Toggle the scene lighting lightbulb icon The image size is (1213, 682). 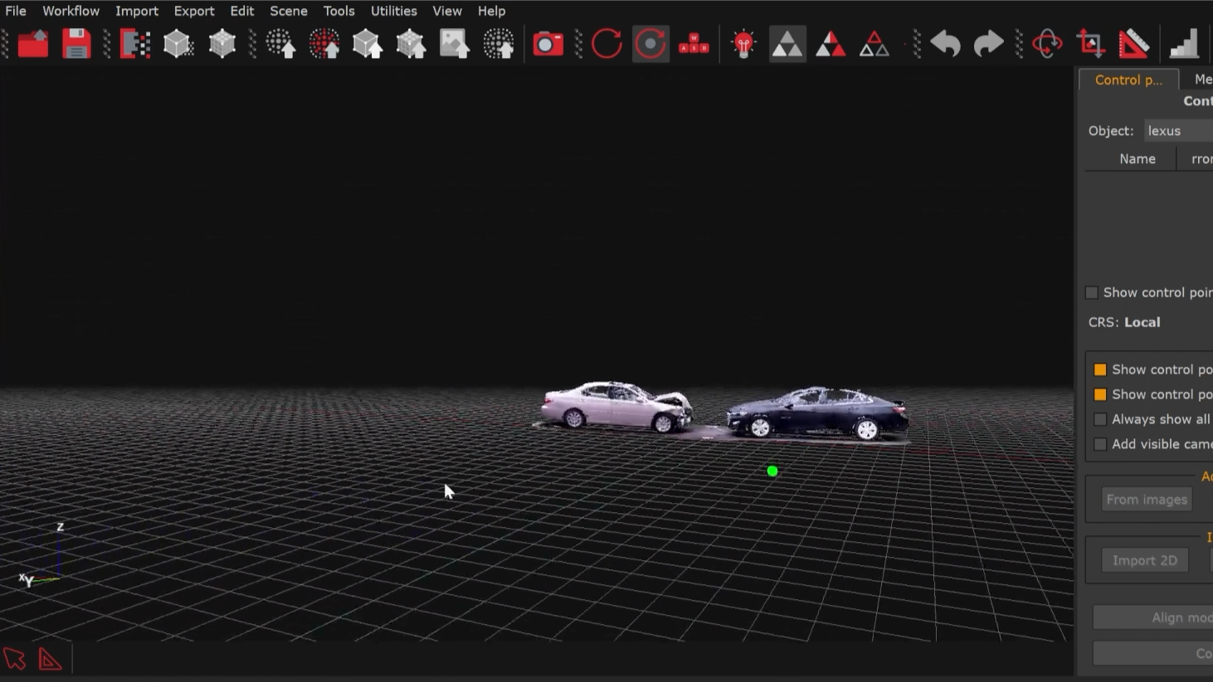[743, 43]
